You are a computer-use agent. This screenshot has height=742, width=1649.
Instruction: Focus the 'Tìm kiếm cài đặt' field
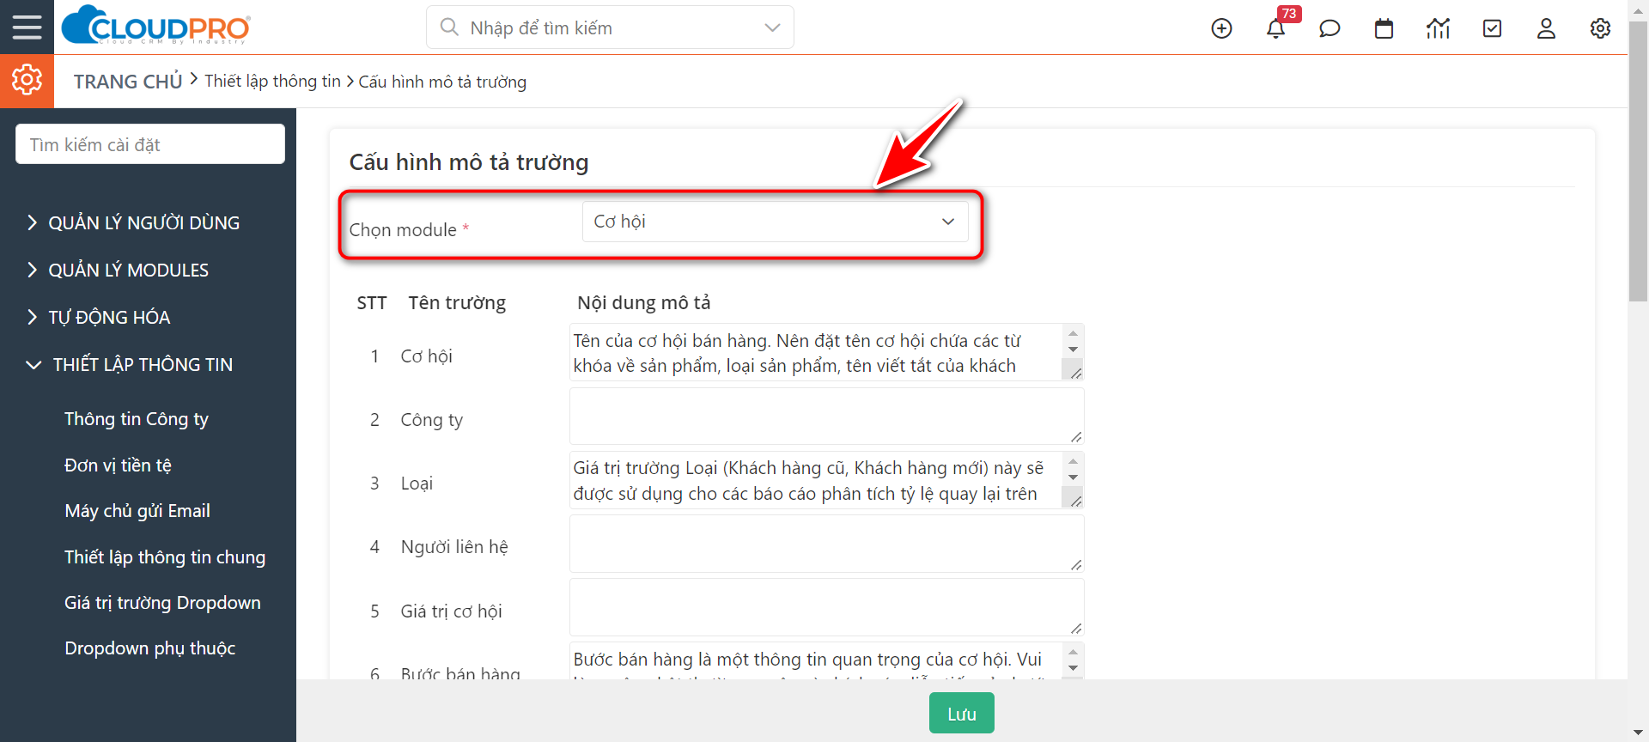[x=150, y=144]
